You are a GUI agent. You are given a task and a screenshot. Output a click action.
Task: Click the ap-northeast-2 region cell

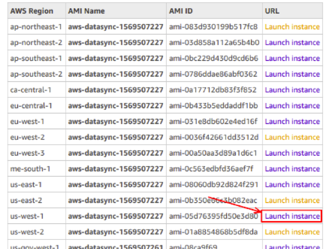(37, 42)
